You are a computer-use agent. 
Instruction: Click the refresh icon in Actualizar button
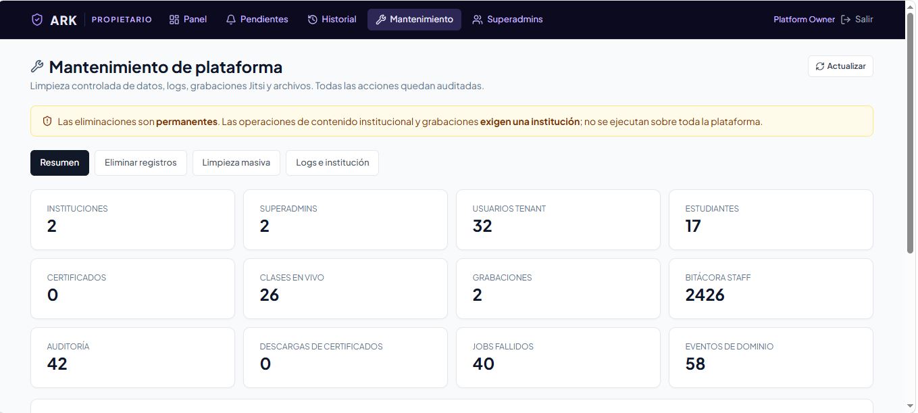(x=820, y=66)
